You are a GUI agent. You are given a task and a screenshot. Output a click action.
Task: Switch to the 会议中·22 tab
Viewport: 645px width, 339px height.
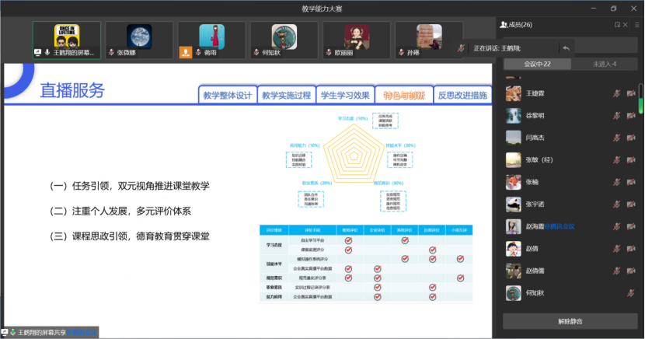[x=537, y=64]
